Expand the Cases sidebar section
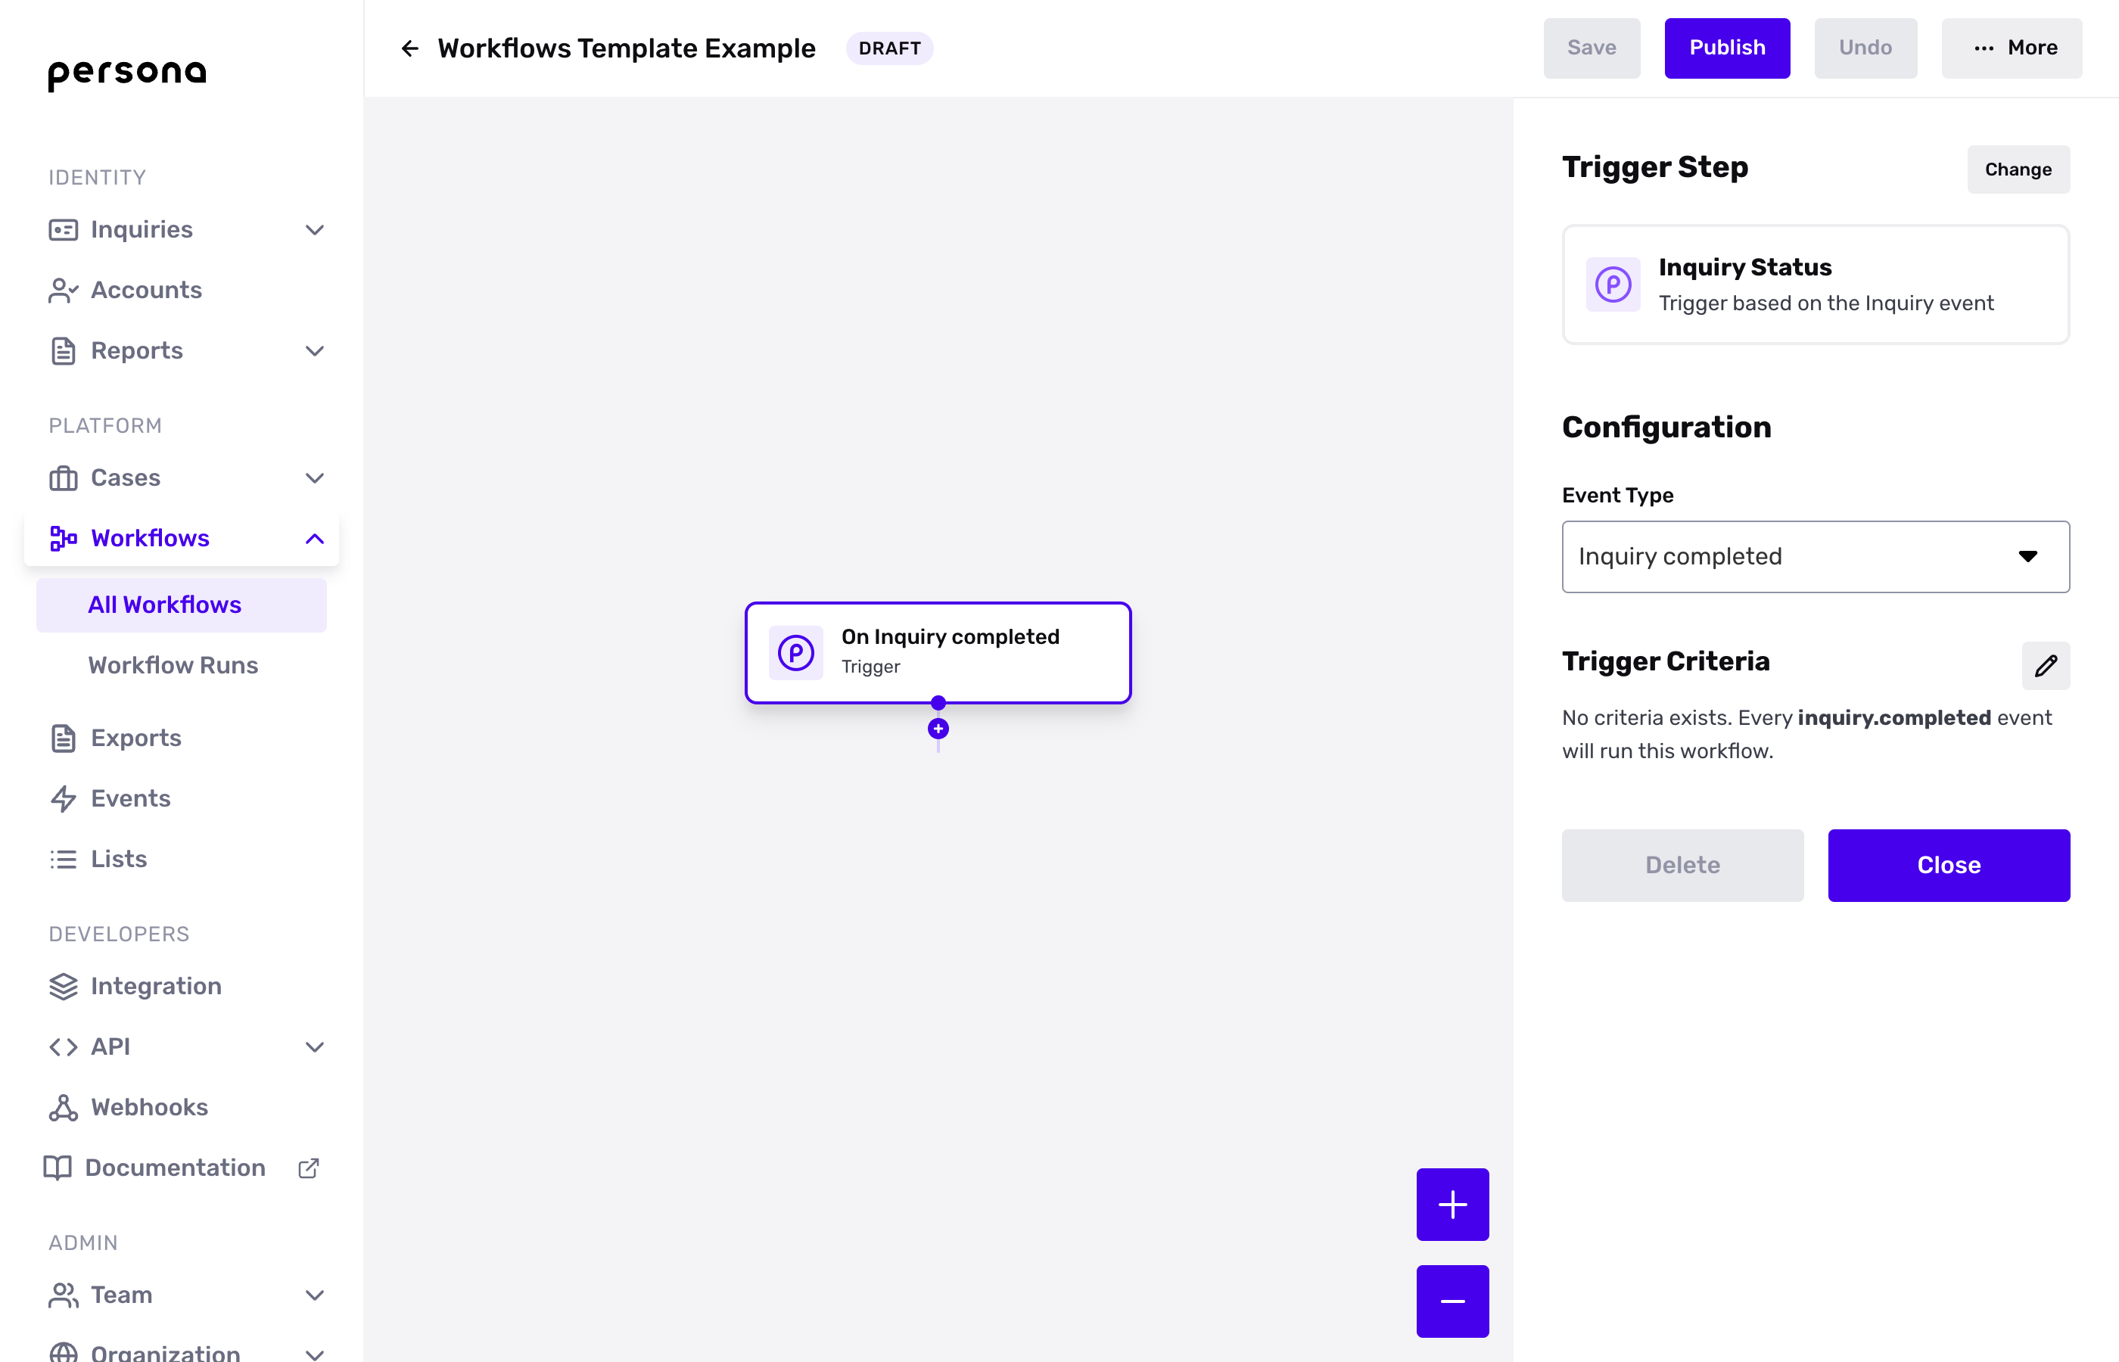The height and width of the screenshot is (1362, 2119). (x=314, y=478)
